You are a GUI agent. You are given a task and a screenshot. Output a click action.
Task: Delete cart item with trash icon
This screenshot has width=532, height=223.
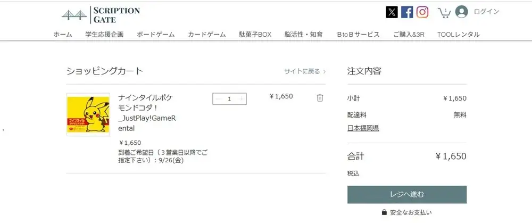320,97
